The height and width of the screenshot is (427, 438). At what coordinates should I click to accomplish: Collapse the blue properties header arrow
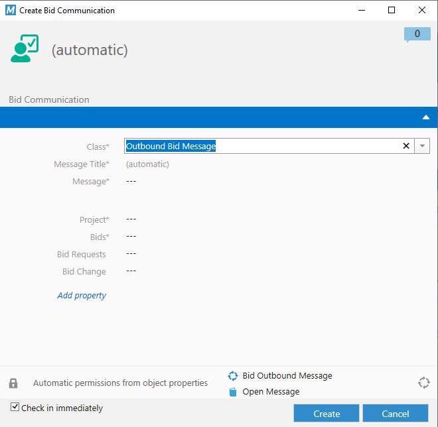click(426, 117)
